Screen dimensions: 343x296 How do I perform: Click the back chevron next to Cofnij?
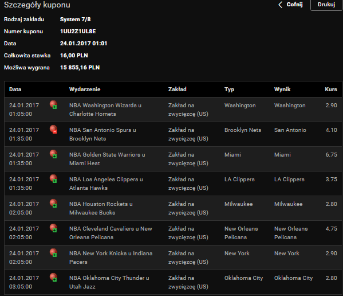tap(280, 5)
